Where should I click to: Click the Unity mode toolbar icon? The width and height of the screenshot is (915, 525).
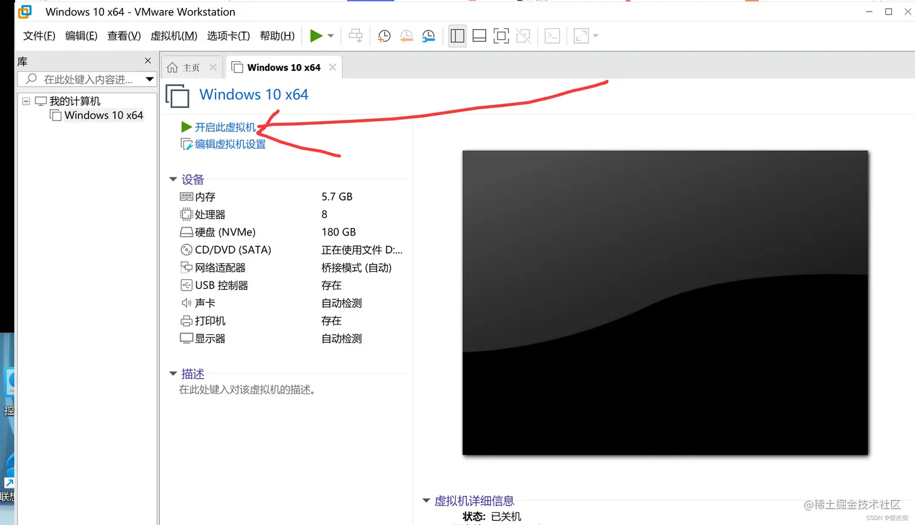coord(523,36)
